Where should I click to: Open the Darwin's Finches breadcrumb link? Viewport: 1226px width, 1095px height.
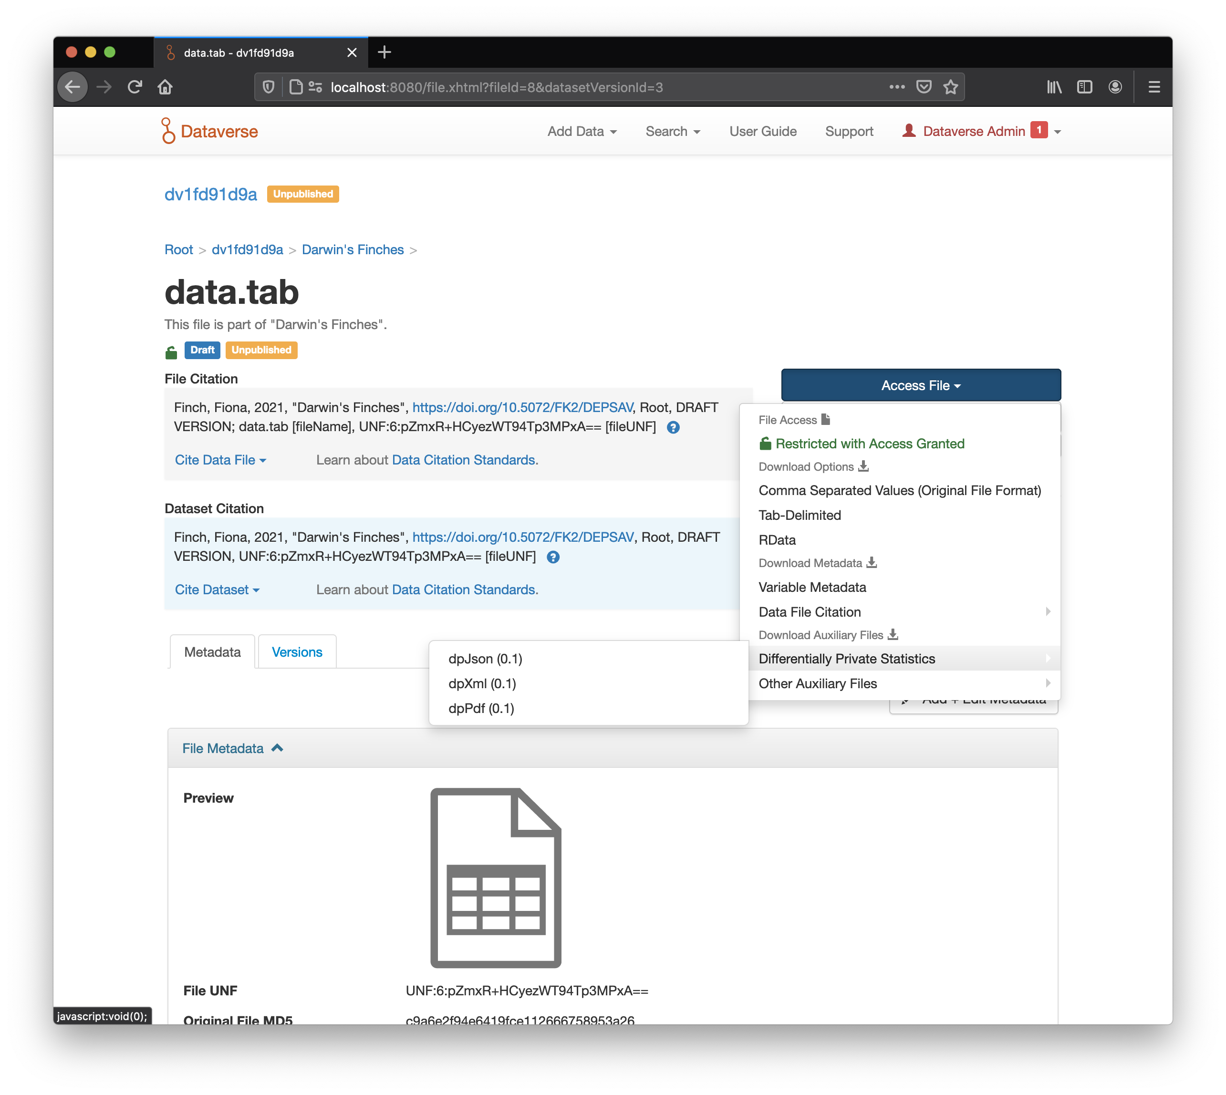[353, 249]
